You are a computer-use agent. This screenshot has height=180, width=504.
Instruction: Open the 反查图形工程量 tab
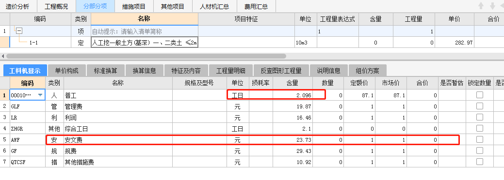click(281, 71)
